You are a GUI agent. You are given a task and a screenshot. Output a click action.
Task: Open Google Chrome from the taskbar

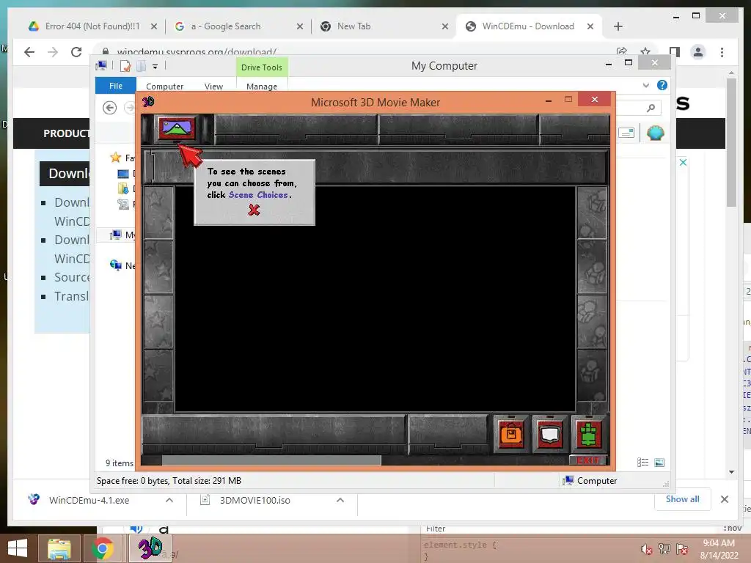(102, 548)
